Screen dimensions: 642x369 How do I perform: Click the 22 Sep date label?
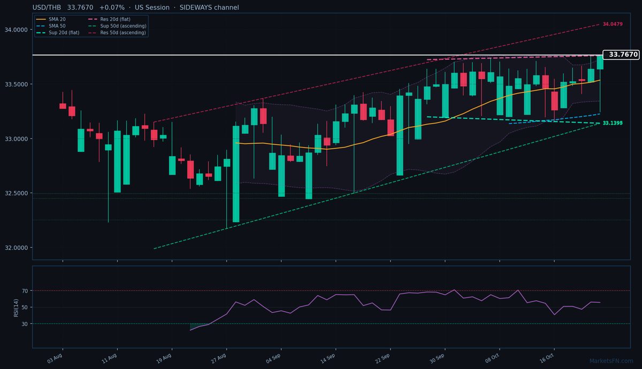pos(383,358)
